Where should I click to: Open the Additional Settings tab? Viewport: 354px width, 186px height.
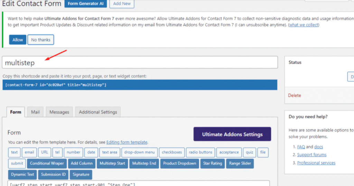pyautogui.click(x=98, y=112)
